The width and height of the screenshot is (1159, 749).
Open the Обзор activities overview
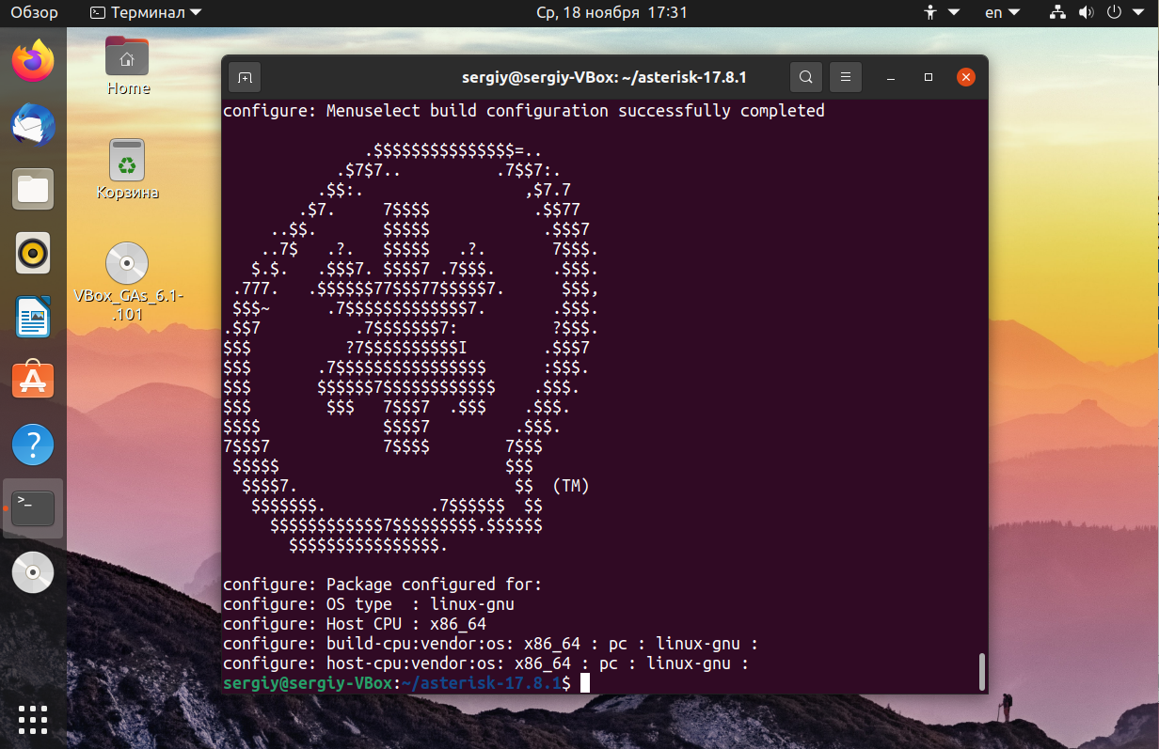35,13
